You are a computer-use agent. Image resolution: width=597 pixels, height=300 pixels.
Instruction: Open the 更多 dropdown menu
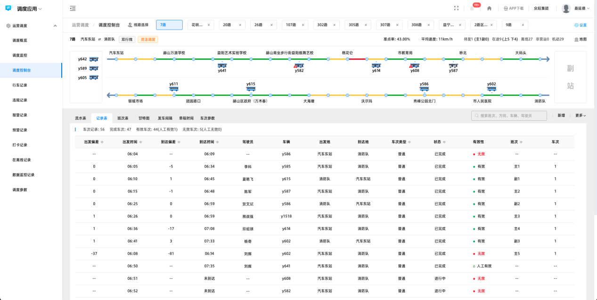click(581, 116)
